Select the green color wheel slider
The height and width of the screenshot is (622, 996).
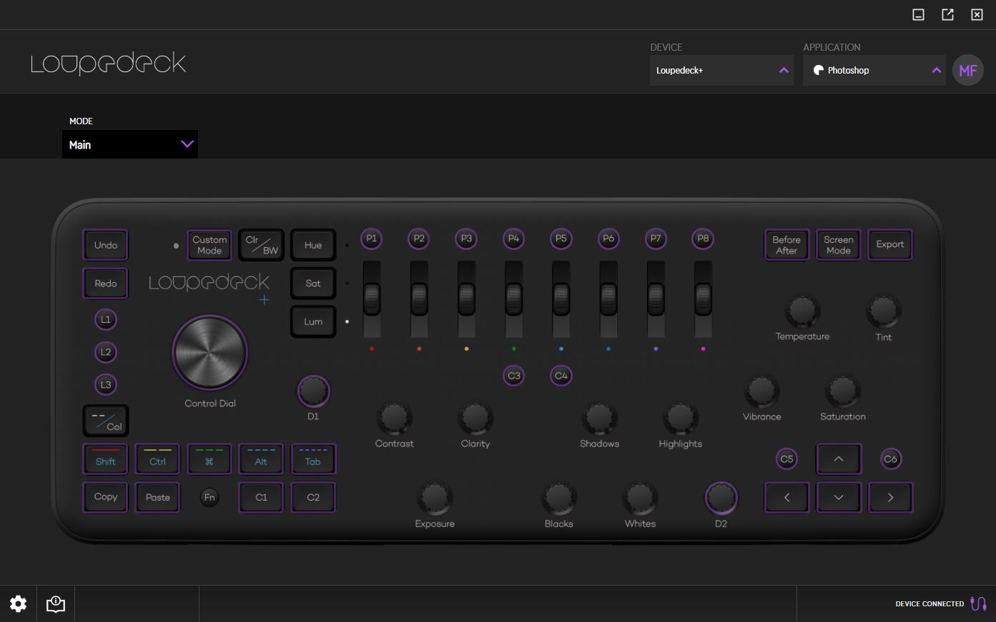point(513,299)
